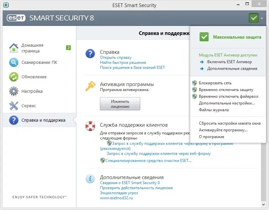Click 'Включить ESET Антивор' link

(x=229, y=62)
